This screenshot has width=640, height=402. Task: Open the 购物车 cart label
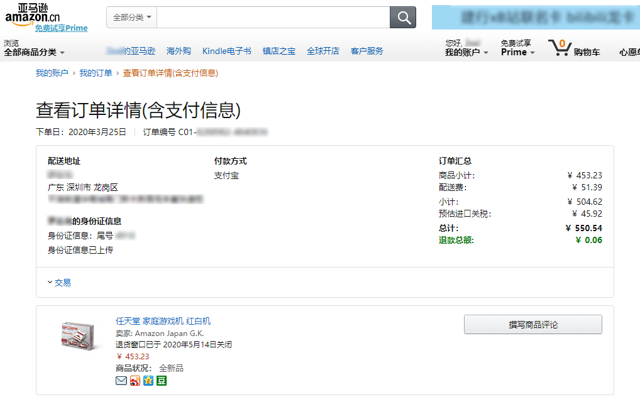587,52
